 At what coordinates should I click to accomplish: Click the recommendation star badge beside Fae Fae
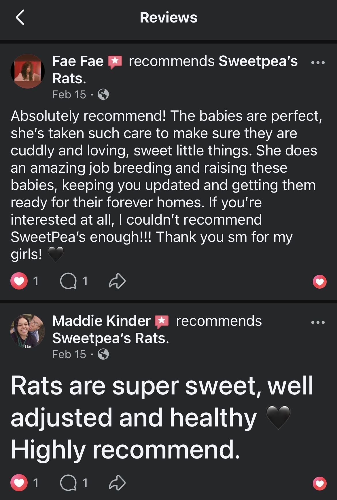click(x=115, y=62)
